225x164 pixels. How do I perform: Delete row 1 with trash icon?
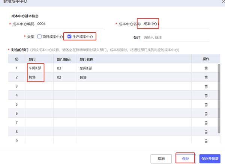coord(206,68)
